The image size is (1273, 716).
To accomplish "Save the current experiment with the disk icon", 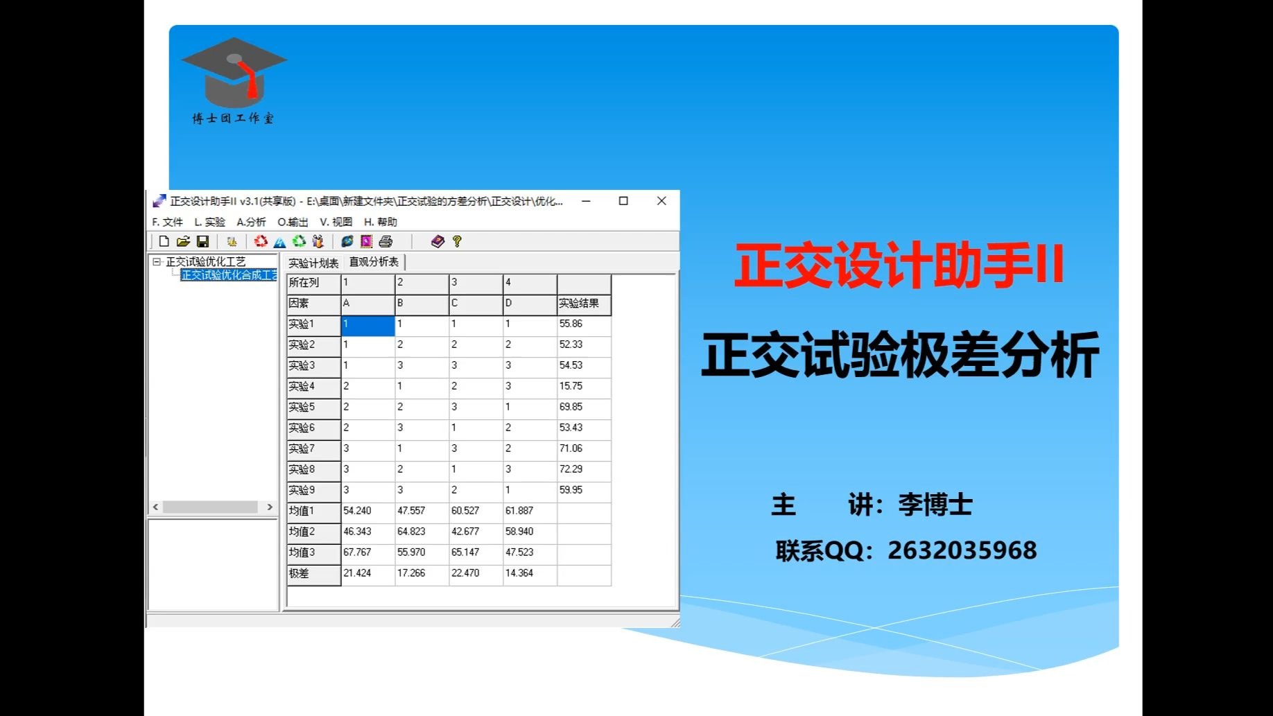I will click(203, 241).
